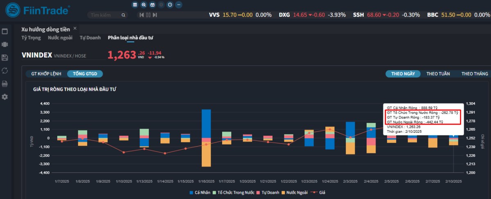The image size is (491, 199).
Task: Click the clock icon in top toolbar
Action: pyautogui.click(x=170, y=5)
